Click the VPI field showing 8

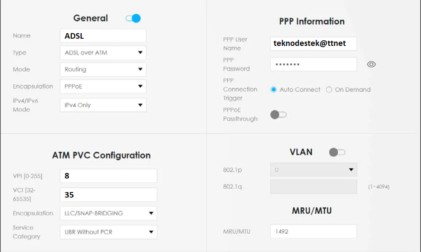[108, 176]
